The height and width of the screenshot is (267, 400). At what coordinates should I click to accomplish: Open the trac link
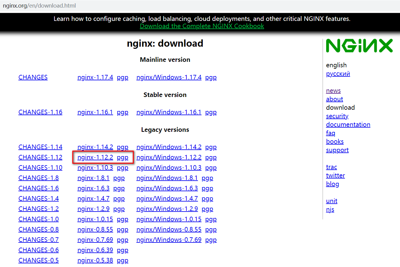(x=332, y=167)
